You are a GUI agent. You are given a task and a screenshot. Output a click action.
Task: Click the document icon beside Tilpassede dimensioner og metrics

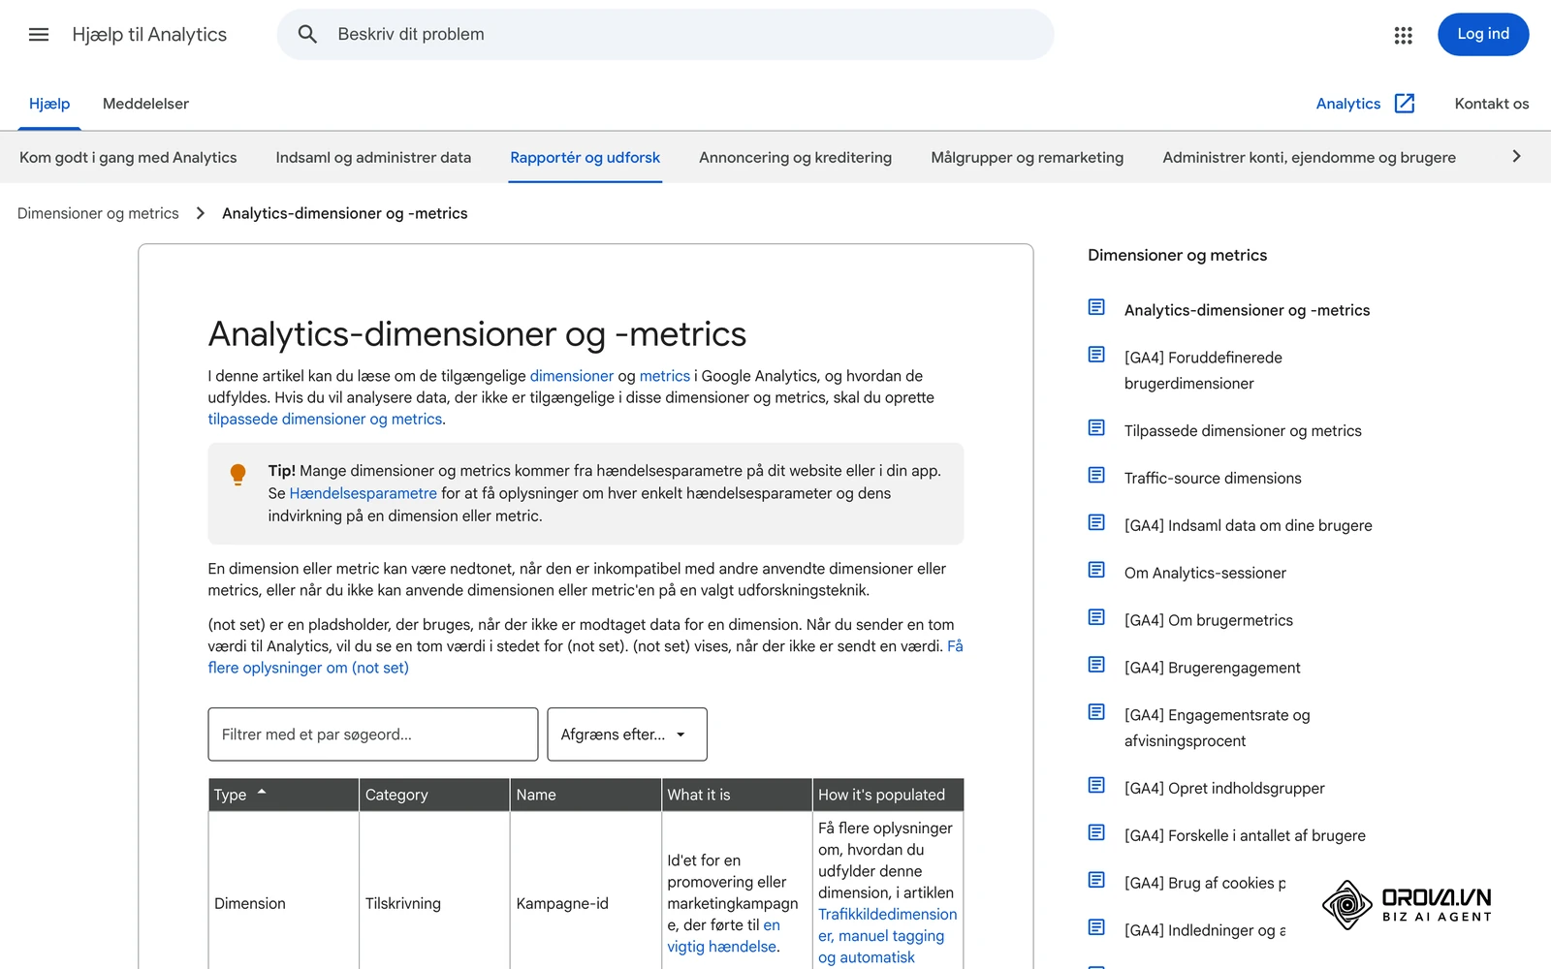point(1096,428)
